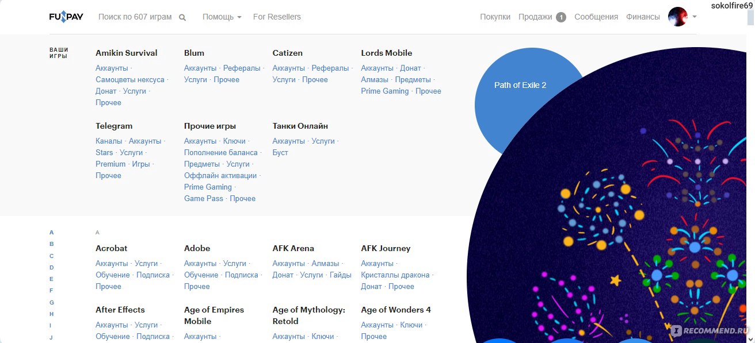Image resolution: width=755 pixels, height=343 pixels.
Task: Open Blum game title
Action: coord(194,53)
